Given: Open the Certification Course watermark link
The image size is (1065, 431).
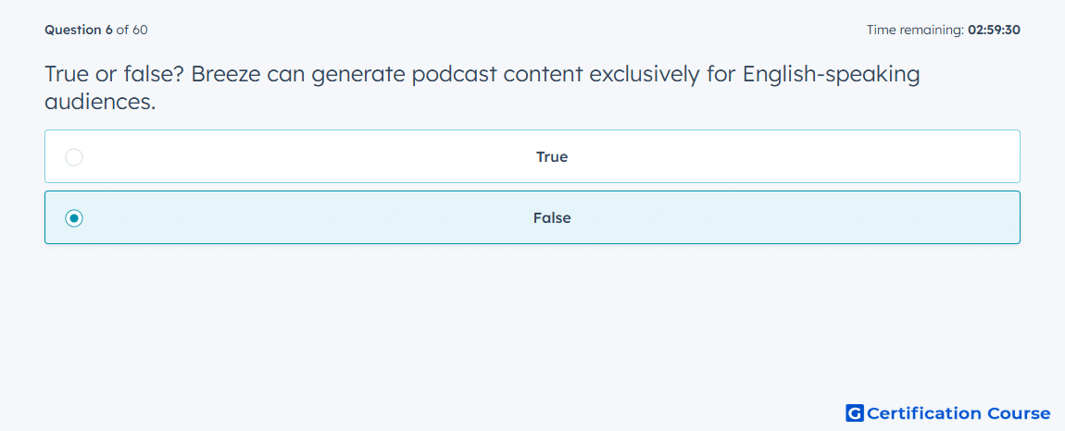Looking at the screenshot, I should coord(948,413).
